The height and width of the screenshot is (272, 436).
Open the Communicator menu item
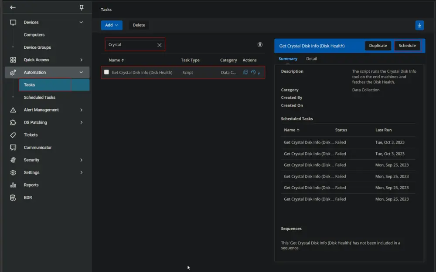pyautogui.click(x=38, y=148)
